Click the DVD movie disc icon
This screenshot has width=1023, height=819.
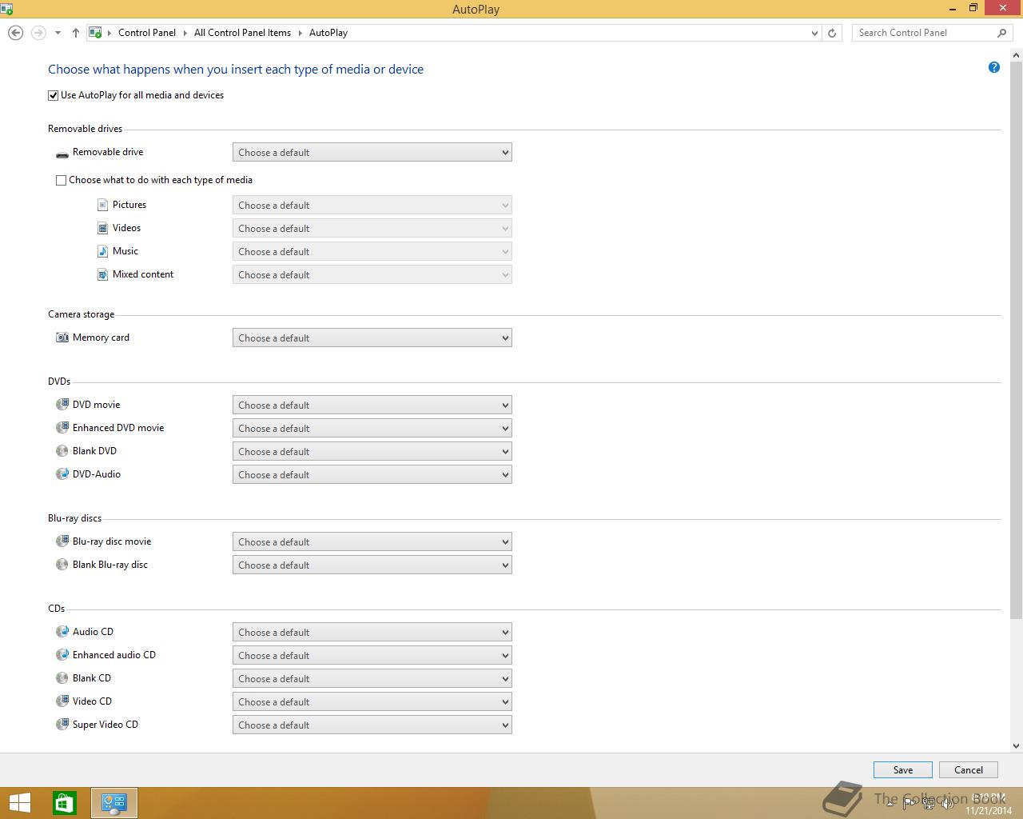(x=62, y=405)
